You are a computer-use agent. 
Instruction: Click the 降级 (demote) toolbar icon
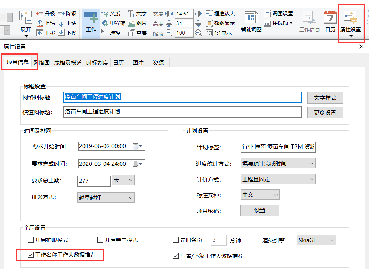67,14
